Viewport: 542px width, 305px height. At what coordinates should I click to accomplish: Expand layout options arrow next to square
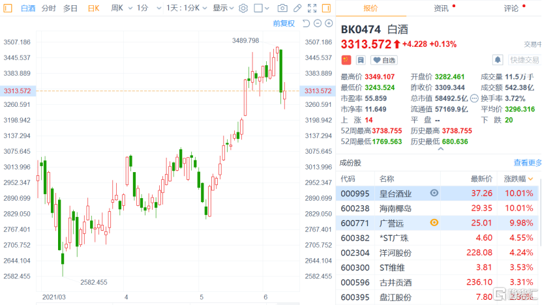(x=267, y=8)
